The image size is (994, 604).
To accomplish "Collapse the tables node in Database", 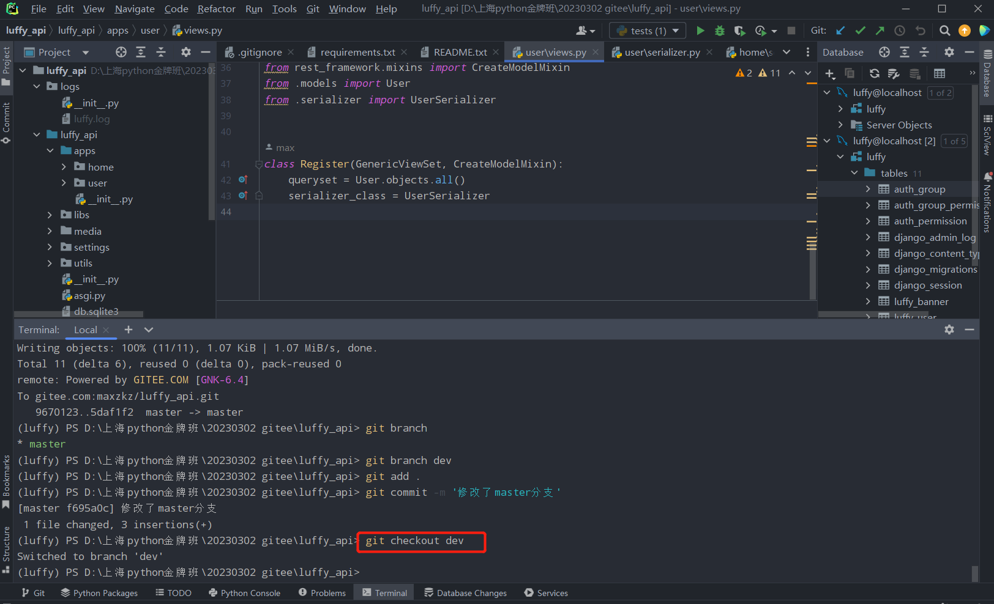I will 854,173.
